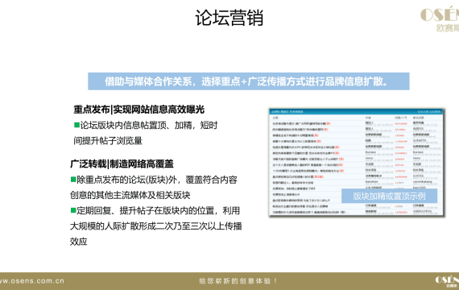The height and width of the screenshot is (290, 459).
Task: Select heading 重点发布|实现网站信息高效曝光
Action: (139, 110)
